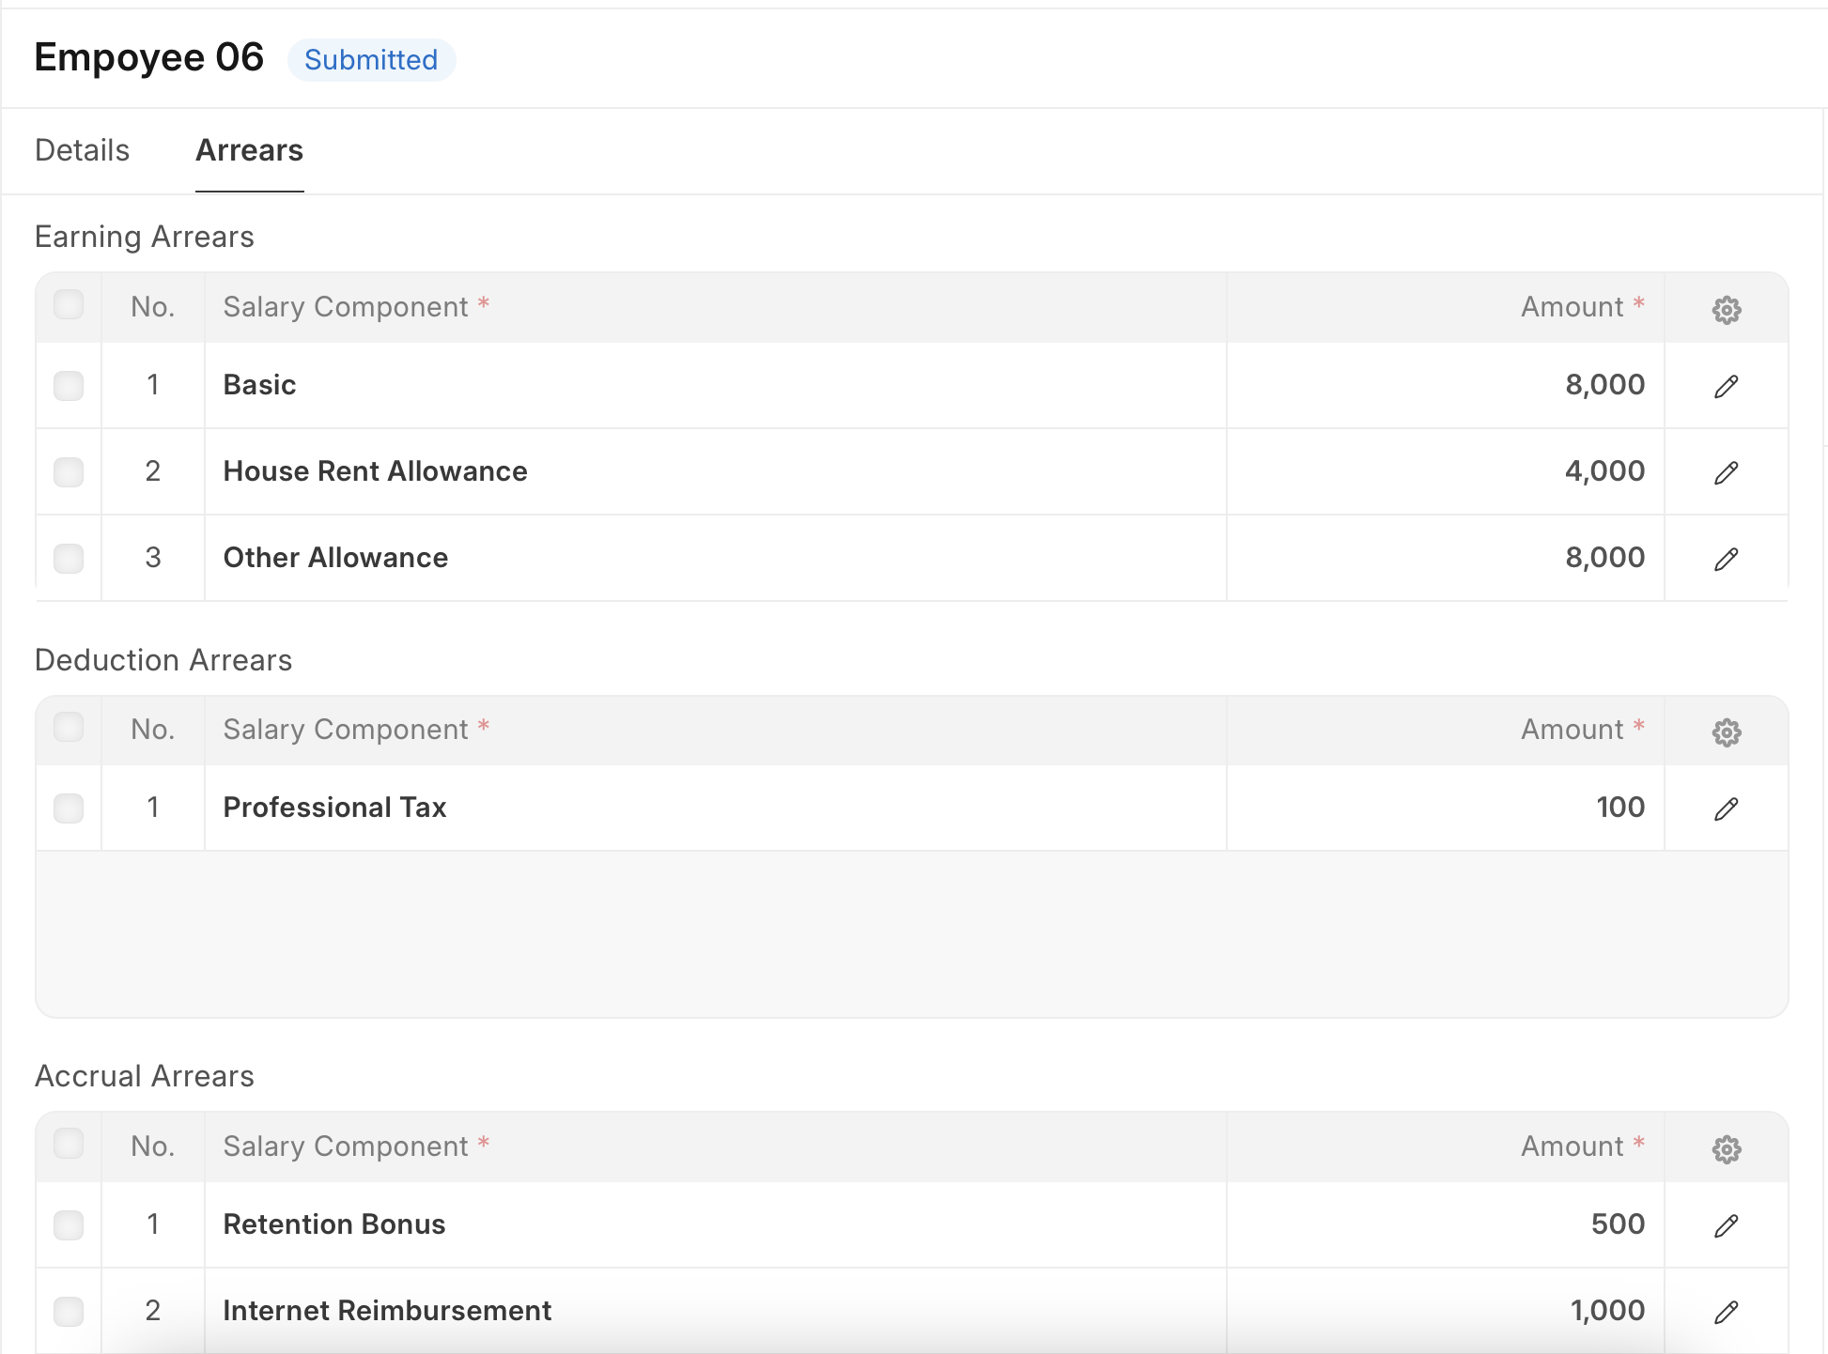Select the Arrears tab
Viewport: 1828px width, 1354px height.
[249, 150]
